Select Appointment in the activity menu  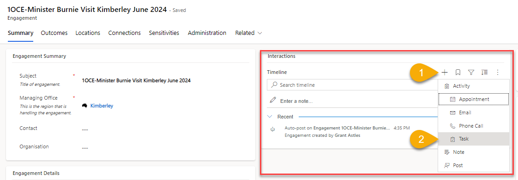(x=473, y=99)
